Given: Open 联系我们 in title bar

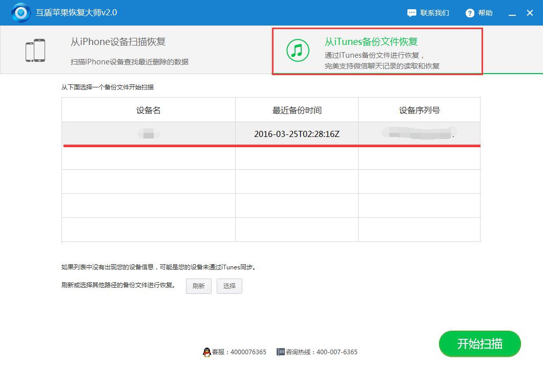Looking at the screenshot, I should (x=434, y=13).
